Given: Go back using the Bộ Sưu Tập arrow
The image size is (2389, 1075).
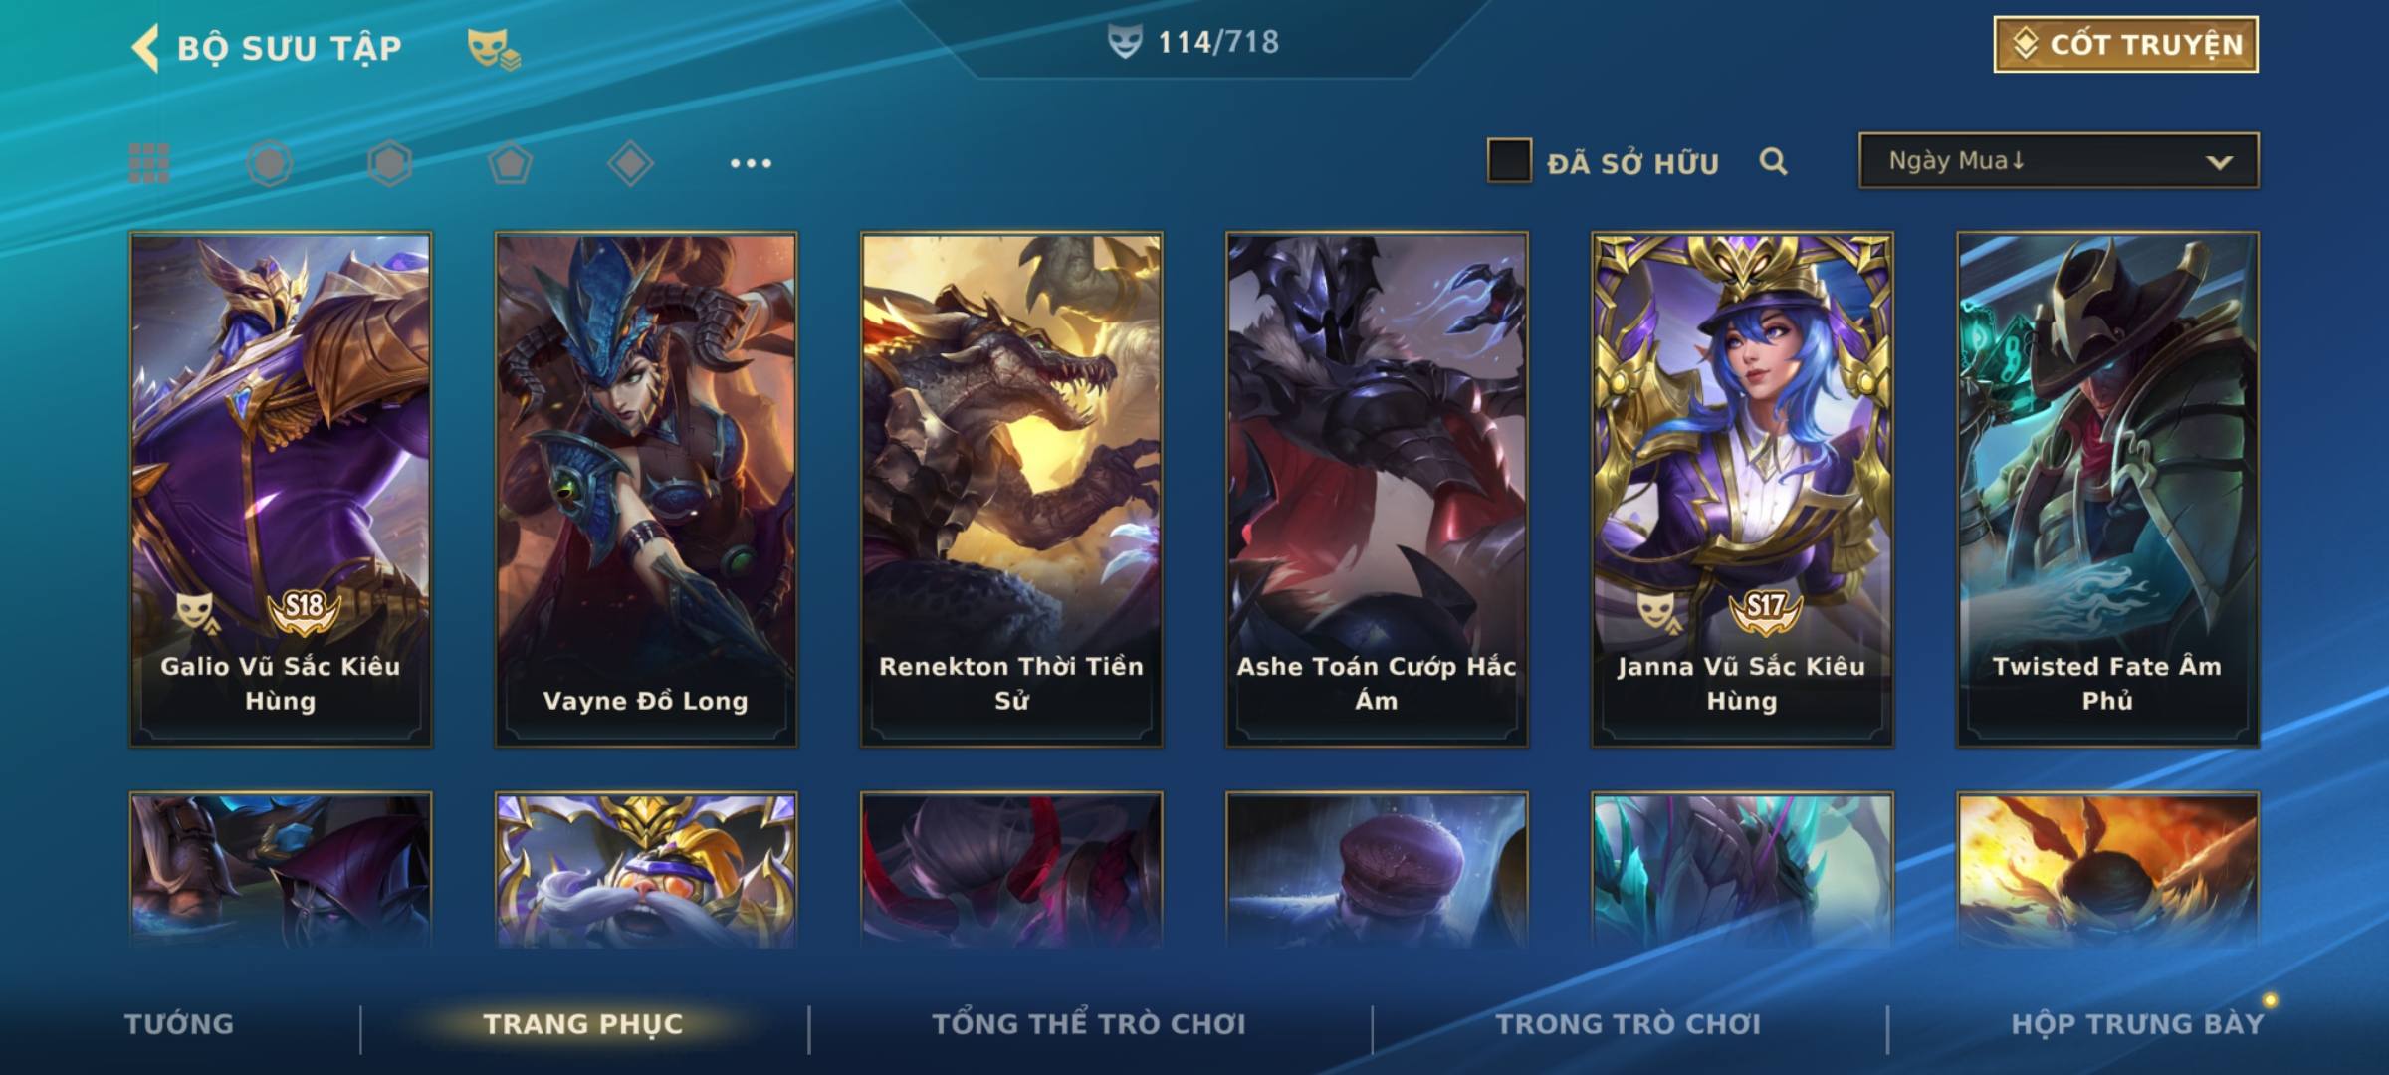Looking at the screenshot, I should (x=145, y=48).
